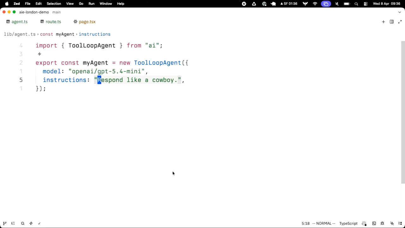Add a new tab with plus icon
This screenshot has height=228, width=405.
pyautogui.click(x=383, y=22)
